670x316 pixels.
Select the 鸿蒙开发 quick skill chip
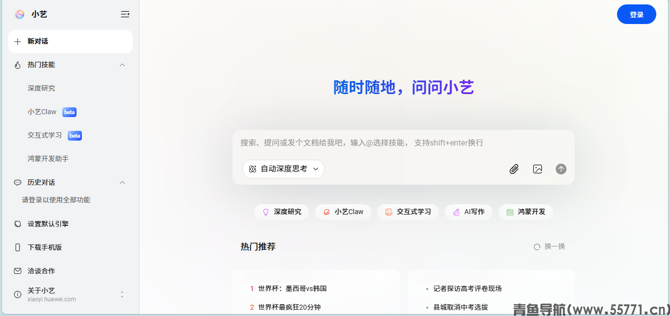click(x=526, y=212)
